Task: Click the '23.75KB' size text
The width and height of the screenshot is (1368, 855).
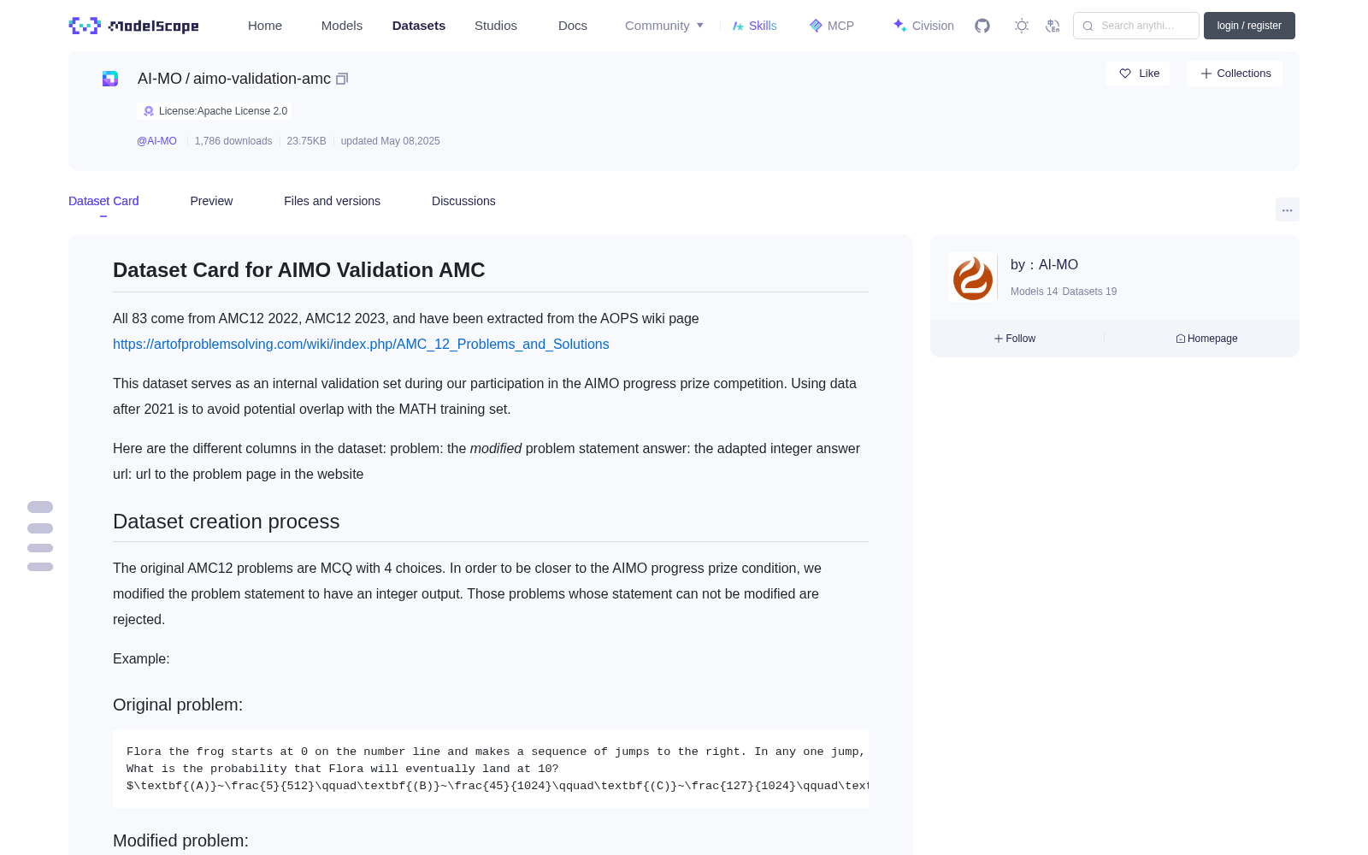Action: tap(306, 141)
